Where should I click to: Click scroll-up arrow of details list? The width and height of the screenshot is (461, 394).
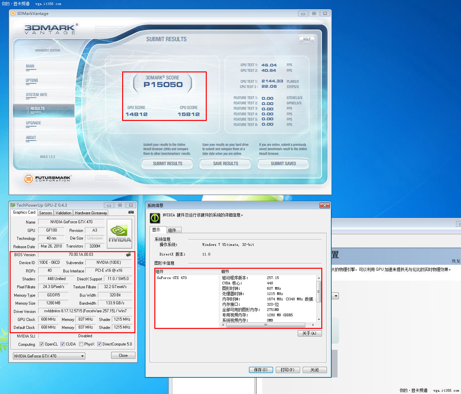319,278
